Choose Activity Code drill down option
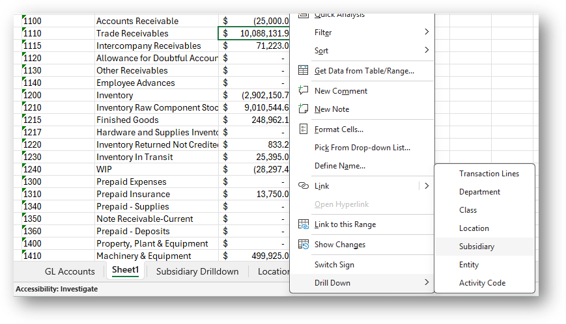This screenshot has height=324, width=566. [x=482, y=283]
